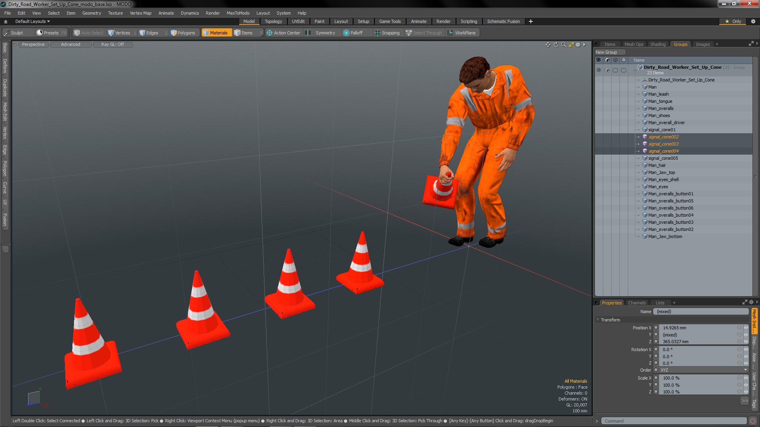The width and height of the screenshot is (760, 427).
Task: Open the Presets browser
Action: [51, 33]
